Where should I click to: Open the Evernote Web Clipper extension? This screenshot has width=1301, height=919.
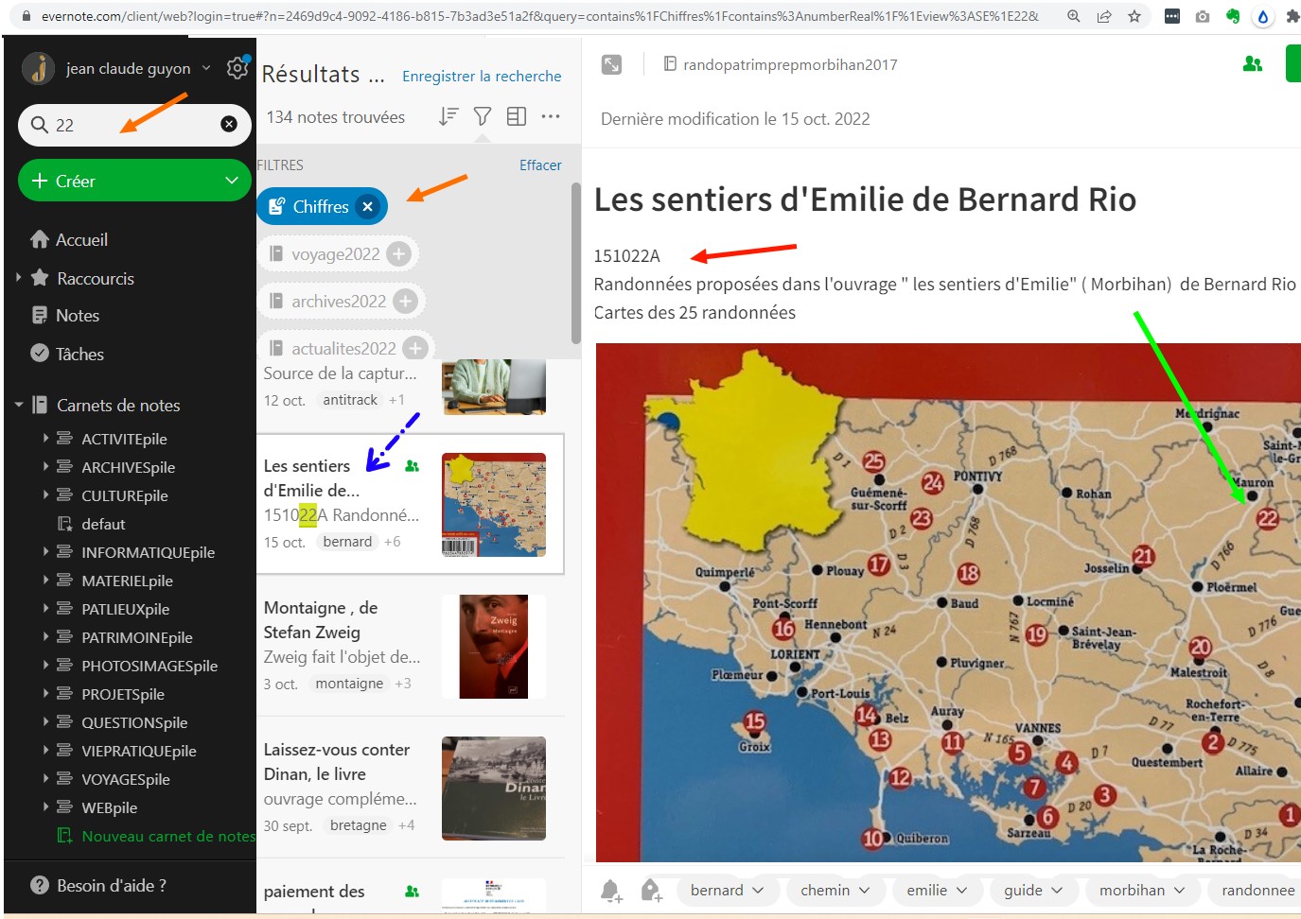(1233, 16)
